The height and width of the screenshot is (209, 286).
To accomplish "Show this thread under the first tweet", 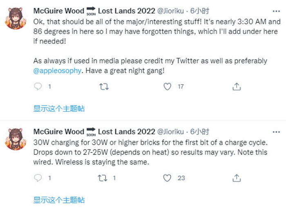I will [x=59, y=108].
